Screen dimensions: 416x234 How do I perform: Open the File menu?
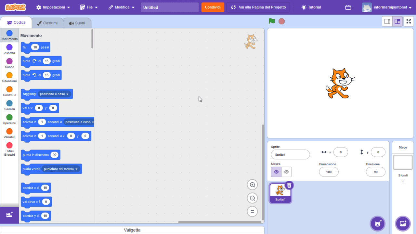[x=89, y=7]
